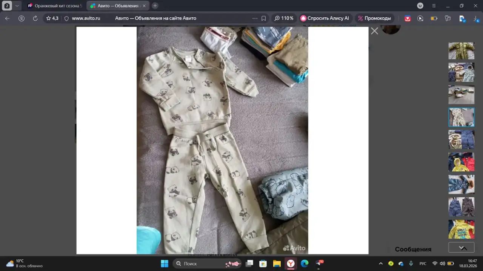Image resolution: width=483 pixels, height=271 pixels.
Task: Reload the Avito page
Action: [35, 18]
